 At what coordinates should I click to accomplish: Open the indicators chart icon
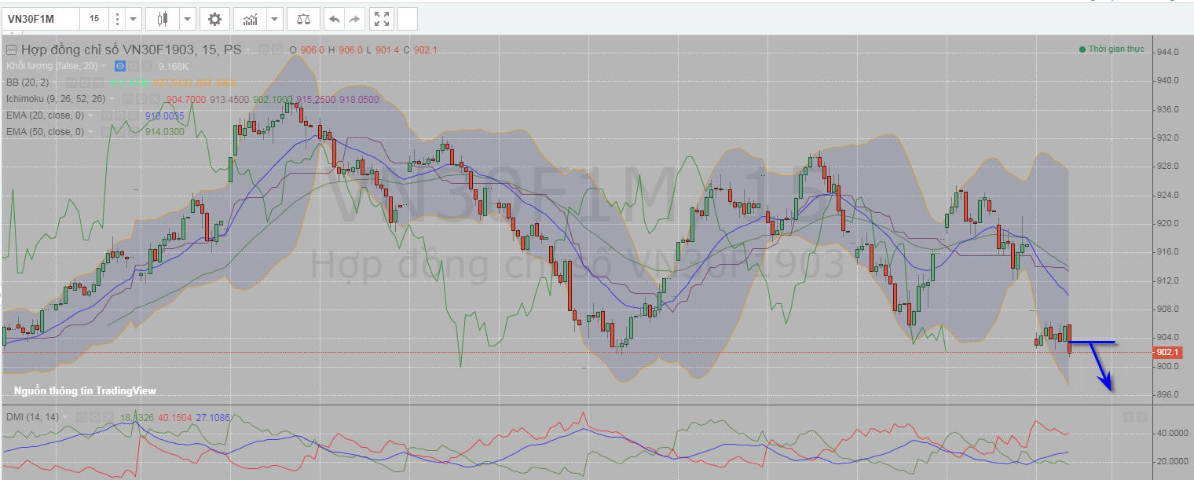point(251,19)
